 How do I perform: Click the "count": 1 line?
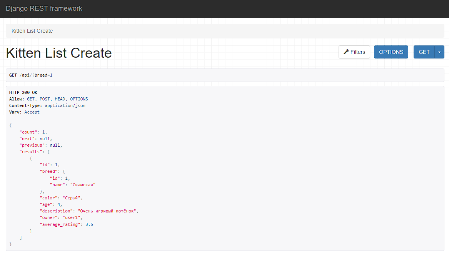tap(33, 132)
